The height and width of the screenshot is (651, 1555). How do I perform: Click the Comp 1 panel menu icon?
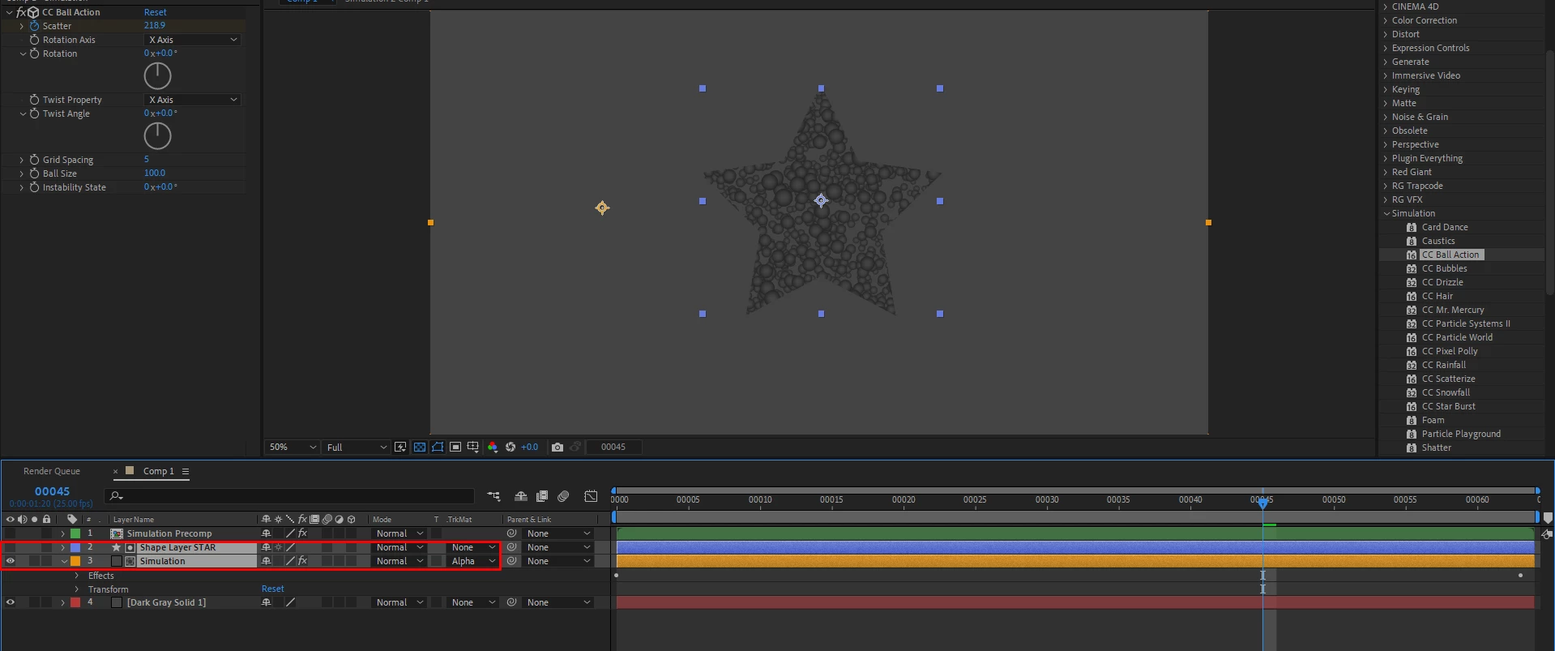pyautogui.click(x=186, y=471)
